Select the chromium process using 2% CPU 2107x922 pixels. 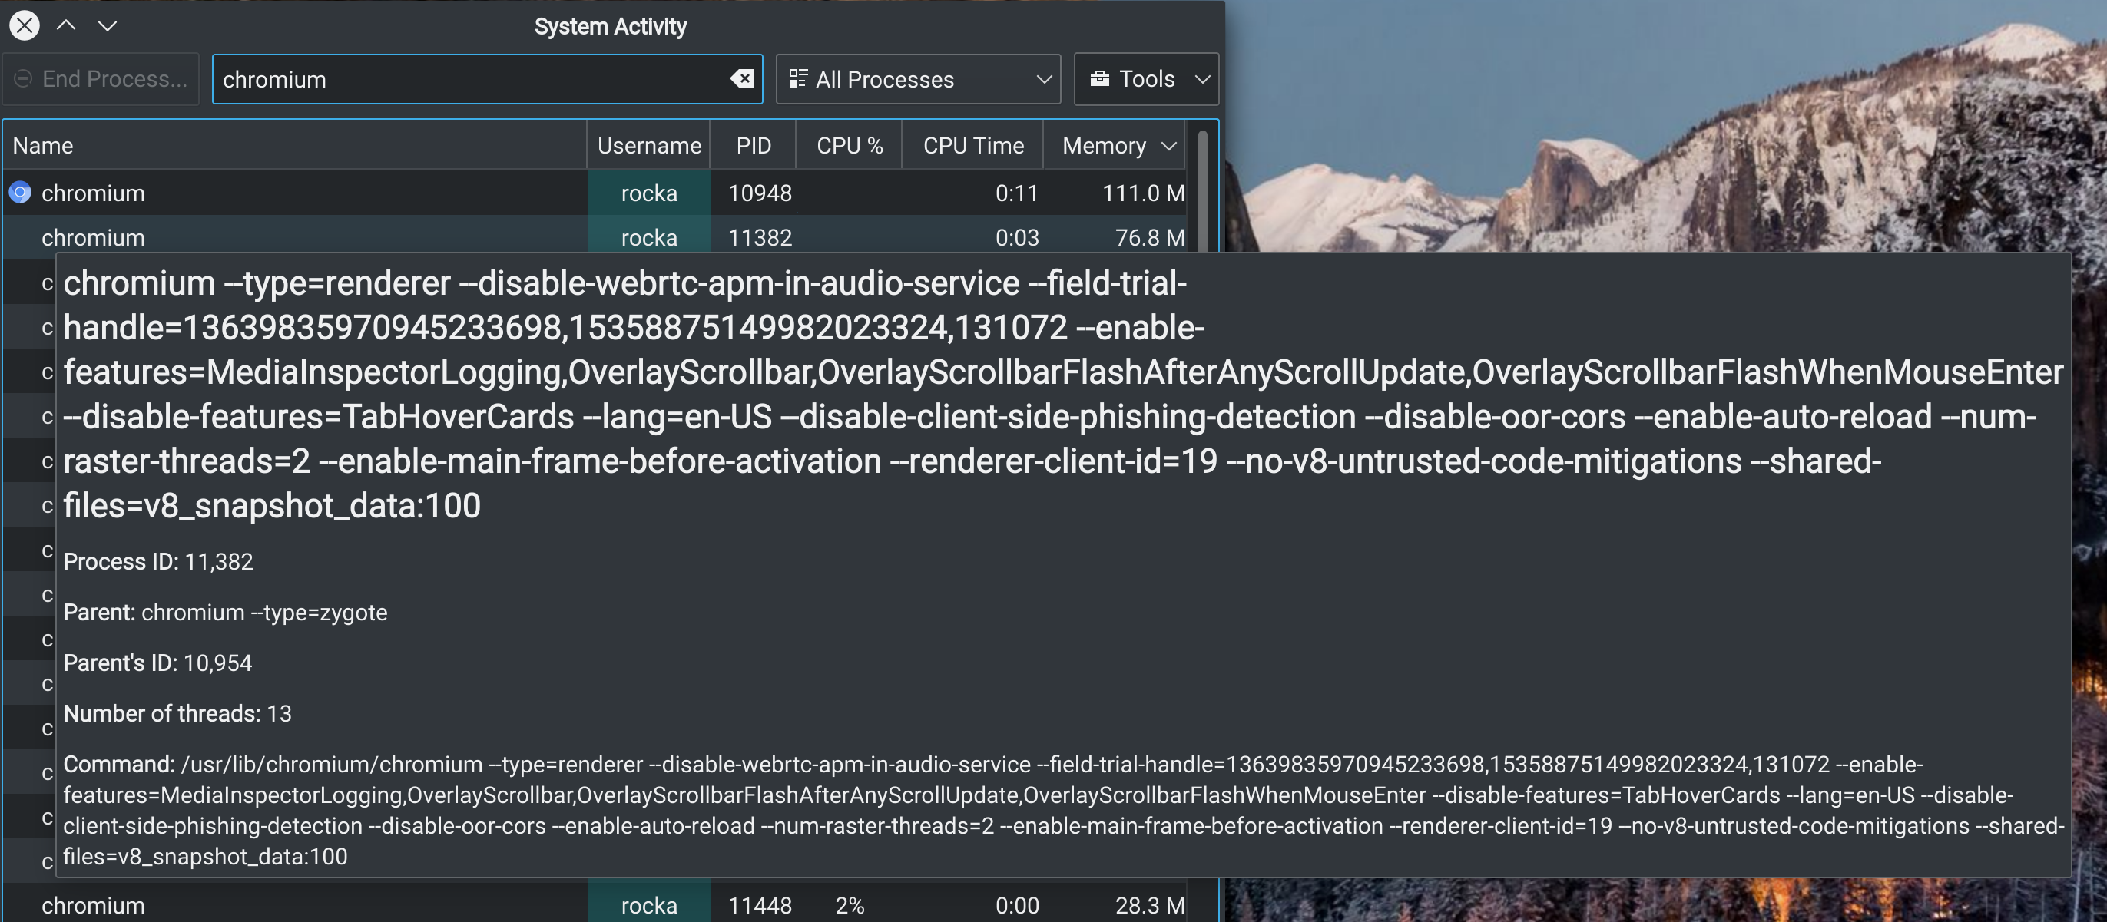[x=327, y=905]
